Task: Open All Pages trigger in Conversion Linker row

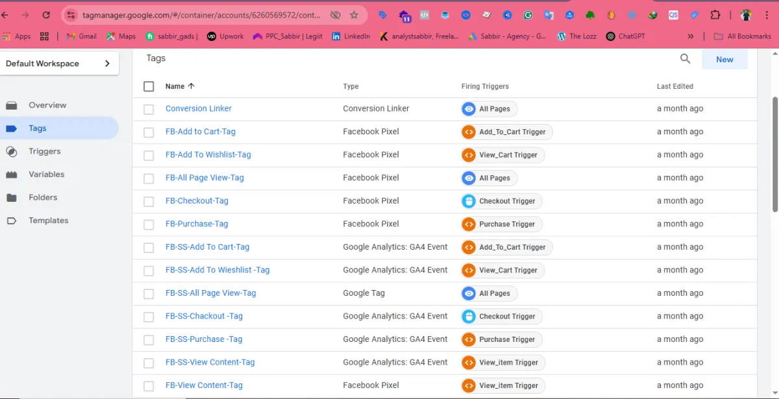Action: coord(489,109)
